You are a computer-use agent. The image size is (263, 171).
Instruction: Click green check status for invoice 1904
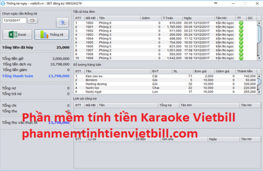coord(241,39)
